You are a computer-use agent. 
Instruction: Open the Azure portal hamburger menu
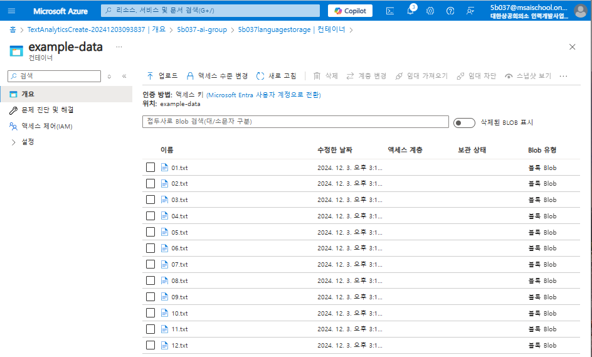coord(11,11)
